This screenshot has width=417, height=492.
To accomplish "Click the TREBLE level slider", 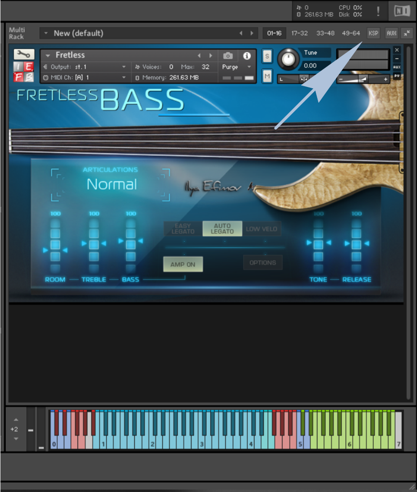I will (x=94, y=246).
